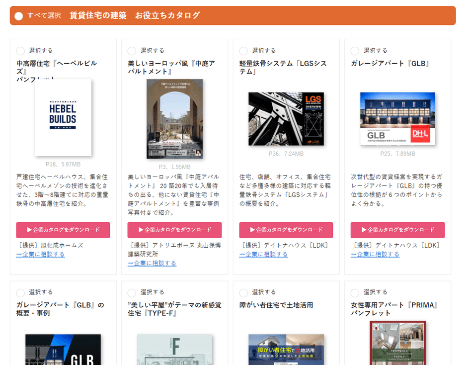Select the first ガレージアパート GLB catalog radio
Image resolution: width=467 pixels, height=365 pixels.
355,51
